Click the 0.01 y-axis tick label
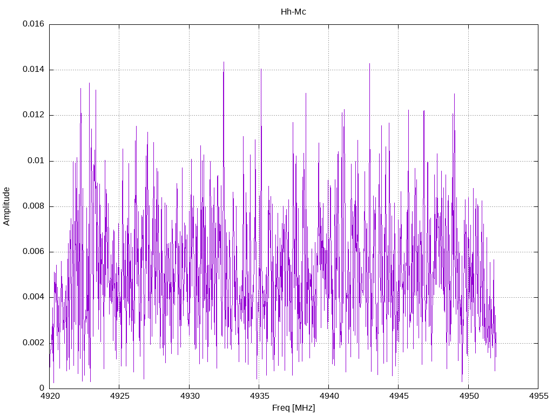The height and width of the screenshot is (415, 553). (x=36, y=161)
